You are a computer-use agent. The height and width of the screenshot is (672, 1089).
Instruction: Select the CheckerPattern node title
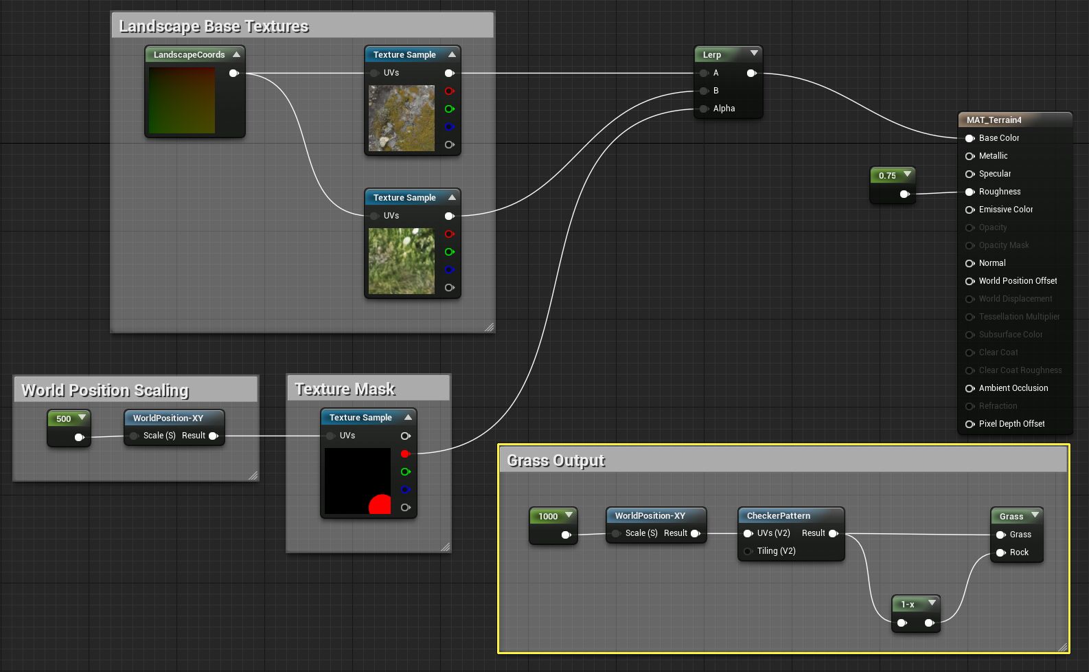(x=778, y=515)
